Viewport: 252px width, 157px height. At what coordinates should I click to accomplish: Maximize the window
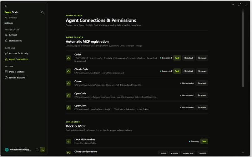tap(239, 5)
